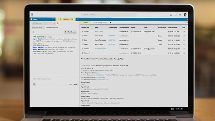Open the Auto-linked Contact Jonny Diablo link
215x121 pixels.
point(101,80)
